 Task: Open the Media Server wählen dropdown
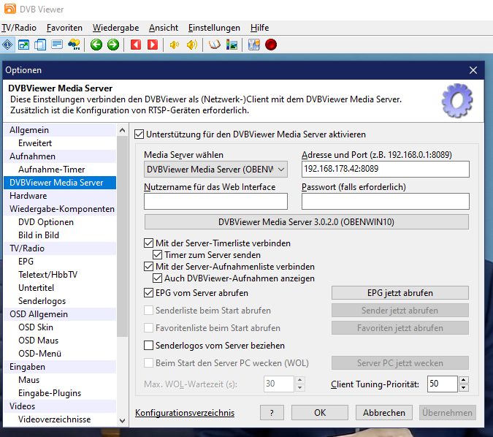(215, 170)
